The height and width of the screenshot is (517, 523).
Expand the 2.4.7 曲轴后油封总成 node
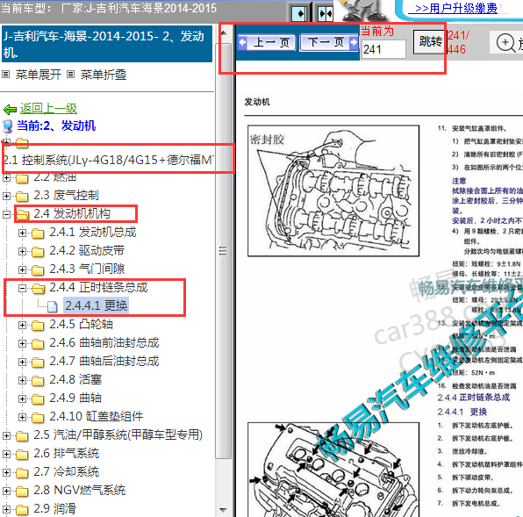(22, 362)
